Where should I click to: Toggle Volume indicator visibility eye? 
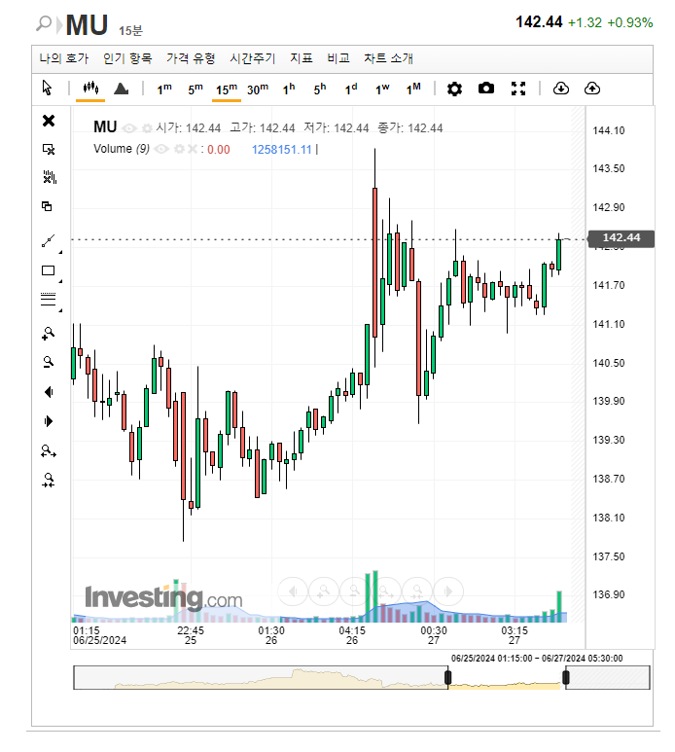coord(161,149)
